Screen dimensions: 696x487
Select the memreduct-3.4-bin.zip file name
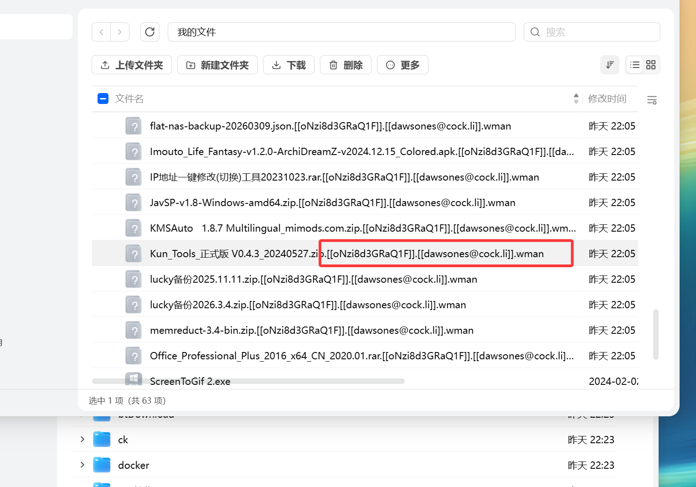coord(312,330)
